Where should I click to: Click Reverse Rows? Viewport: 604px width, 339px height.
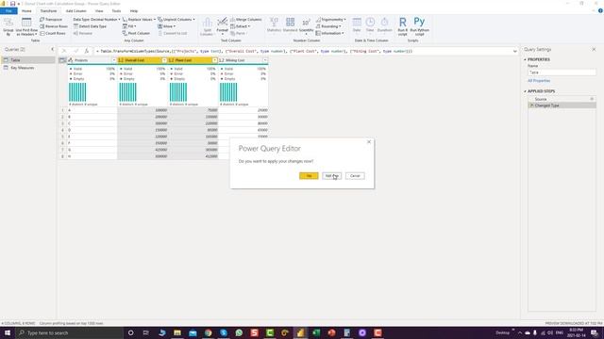pyautogui.click(x=54, y=26)
